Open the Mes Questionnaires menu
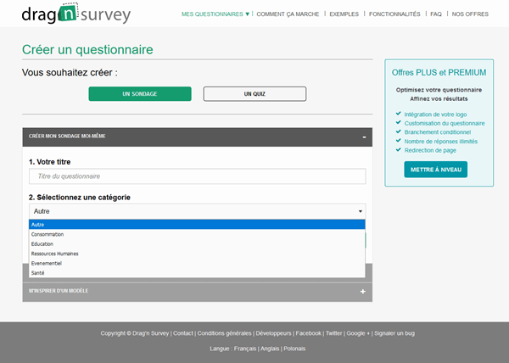Image resolution: width=509 pixels, height=363 pixels. [215, 14]
